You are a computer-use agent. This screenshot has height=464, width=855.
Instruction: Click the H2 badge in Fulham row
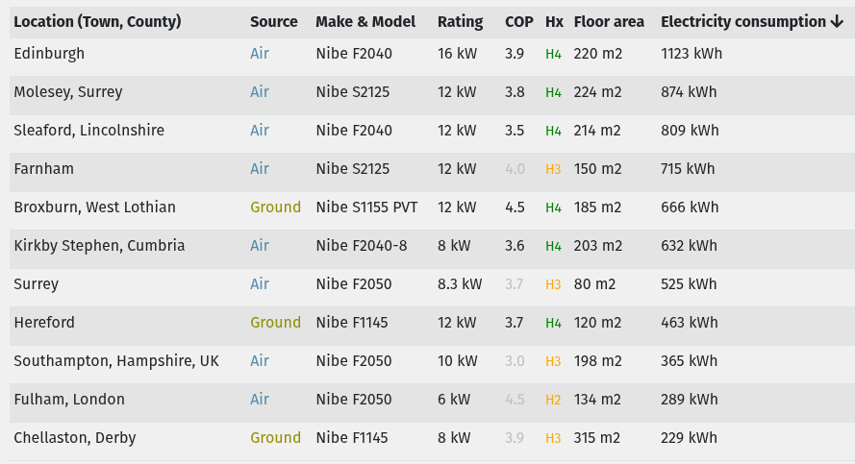pyautogui.click(x=553, y=400)
